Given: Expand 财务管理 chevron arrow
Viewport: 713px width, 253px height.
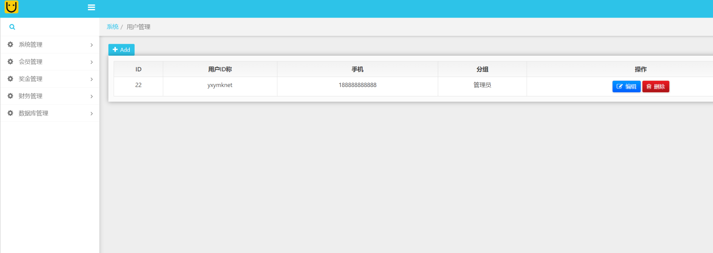Looking at the screenshot, I should coord(92,96).
